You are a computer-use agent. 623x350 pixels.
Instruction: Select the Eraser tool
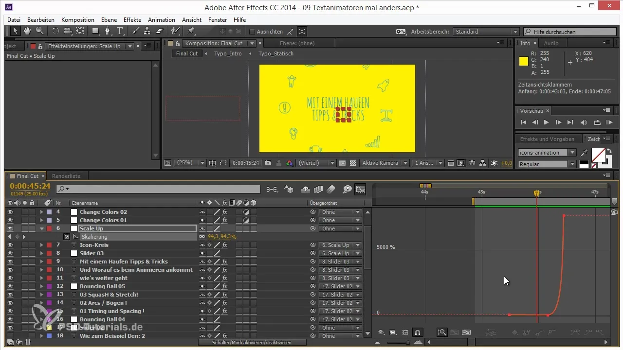pos(159,31)
